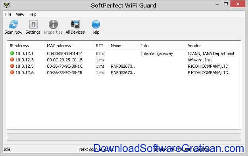
Task: Click RNP002673 name in 10.0.12.5 row
Action: coord(123,66)
